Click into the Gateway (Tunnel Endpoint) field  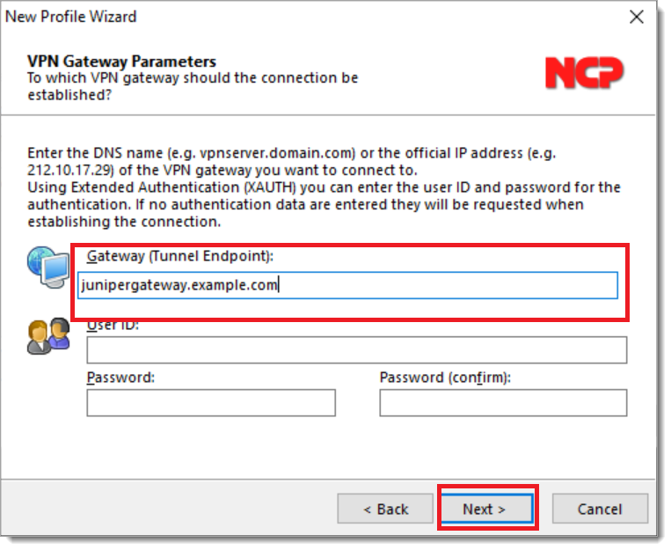(x=347, y=285)
